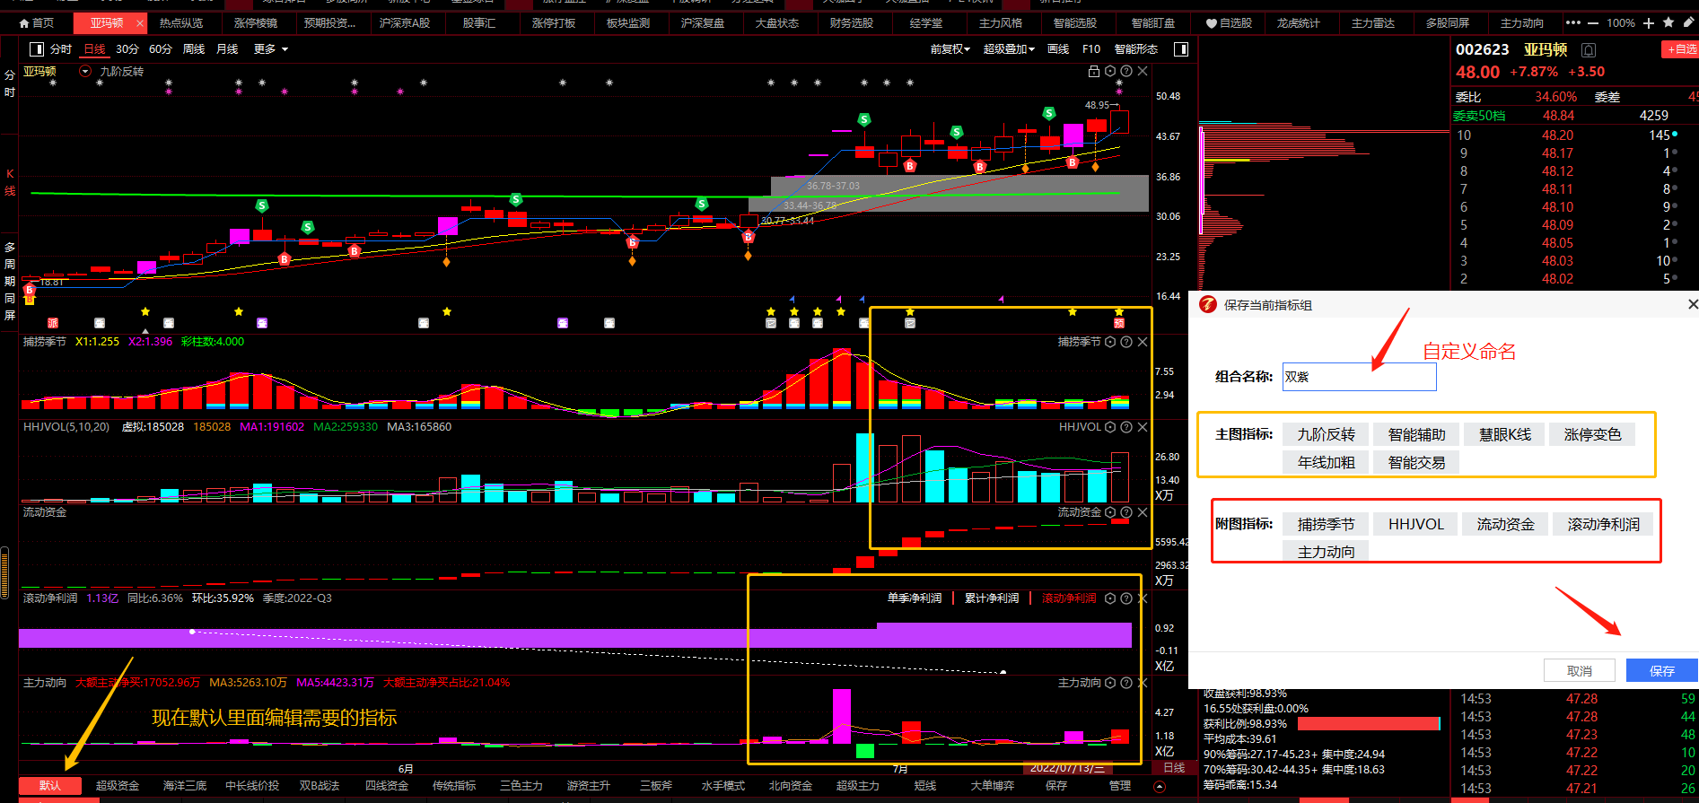Switch to the 双B战法 template tab

point(320,786)
